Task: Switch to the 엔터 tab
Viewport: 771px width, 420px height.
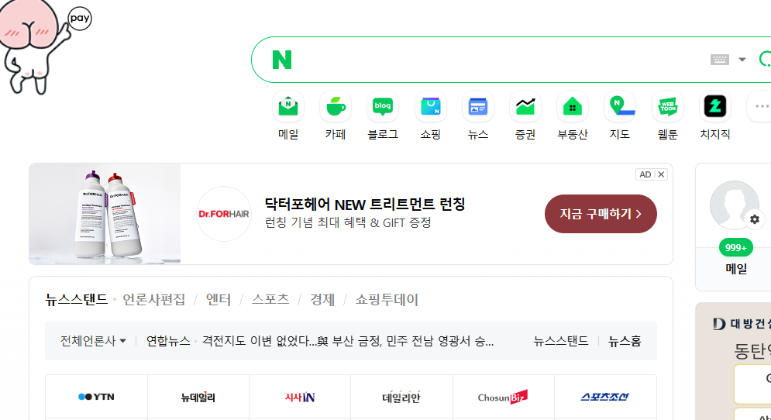Action: coord(219,300)
